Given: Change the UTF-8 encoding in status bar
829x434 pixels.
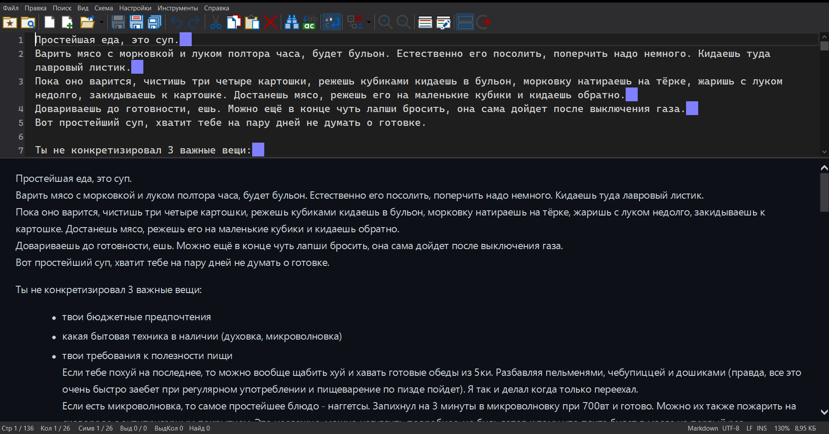Looking at the screenshot, I should click(731, 428).
